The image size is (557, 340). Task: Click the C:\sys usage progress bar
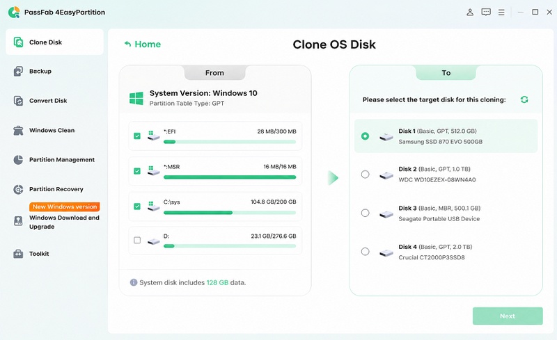230,213
